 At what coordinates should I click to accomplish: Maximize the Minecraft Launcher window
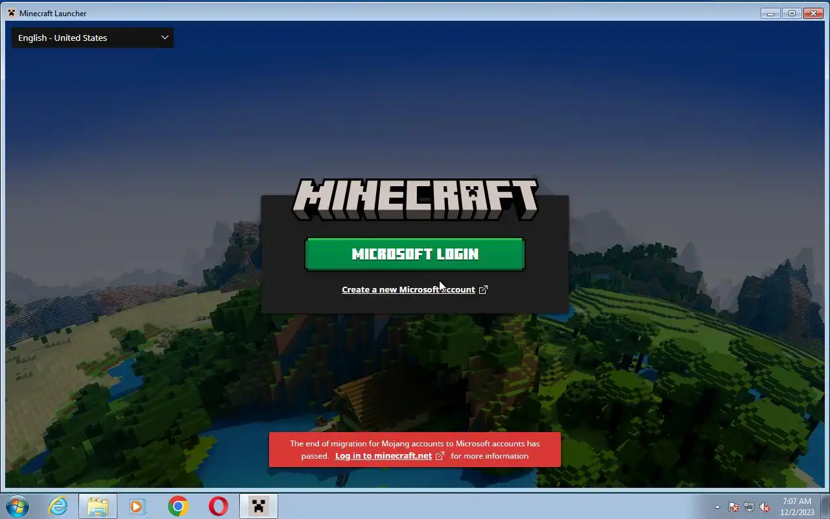(792, 13)
